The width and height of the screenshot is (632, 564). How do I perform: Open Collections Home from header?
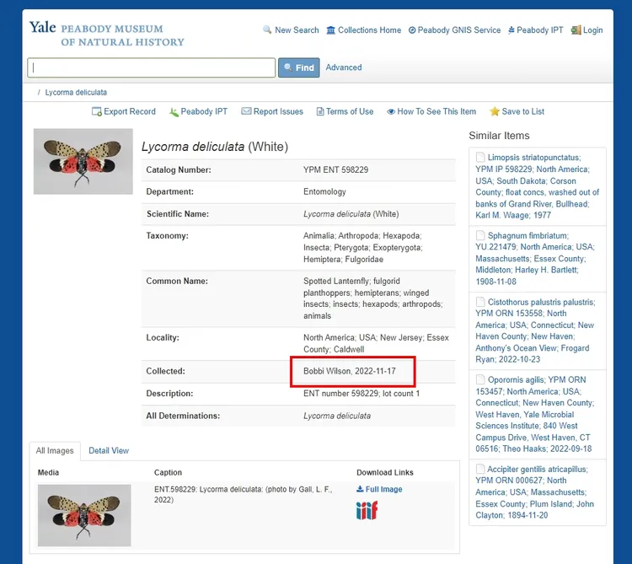[x=363, y=30]
